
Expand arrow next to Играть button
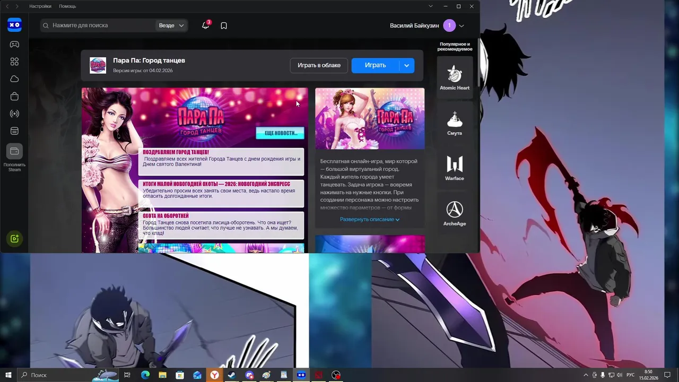406,65
